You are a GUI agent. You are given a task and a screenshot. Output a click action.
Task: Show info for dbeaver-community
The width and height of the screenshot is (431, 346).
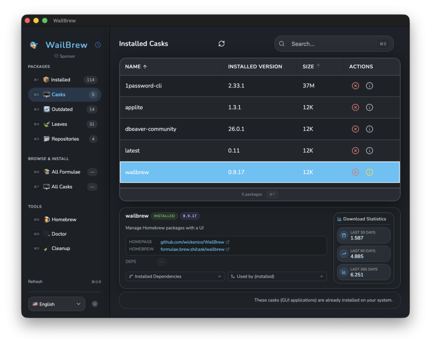pyautogui.click(x=370, y=129)
